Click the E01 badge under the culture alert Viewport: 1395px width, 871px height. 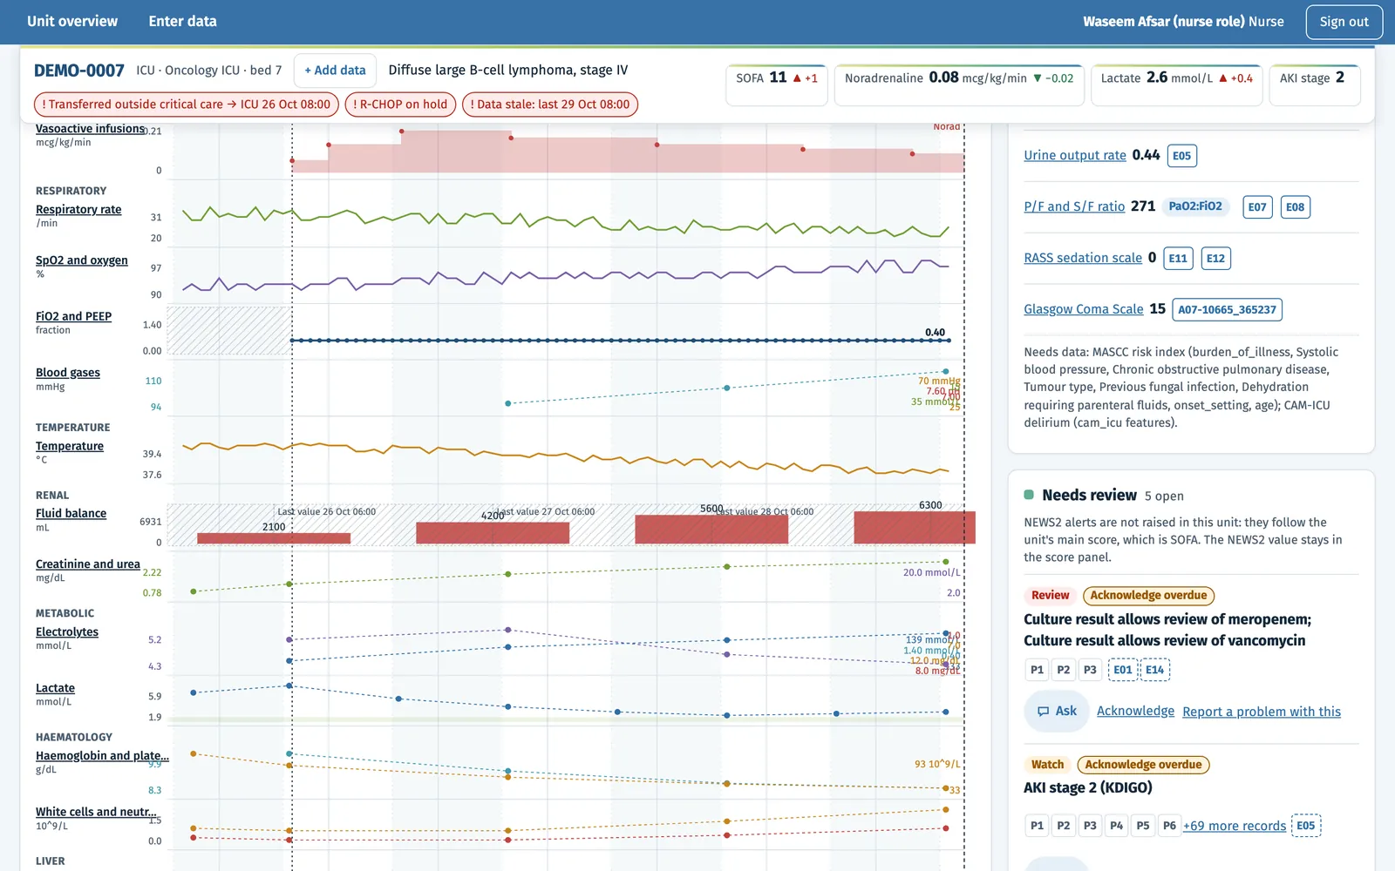pos(1123,670)
